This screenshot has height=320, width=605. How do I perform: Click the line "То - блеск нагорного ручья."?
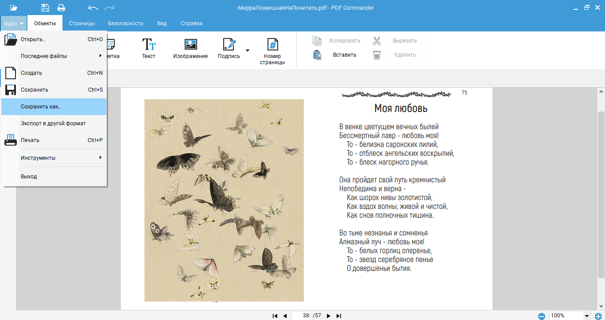tap(388, 162)
